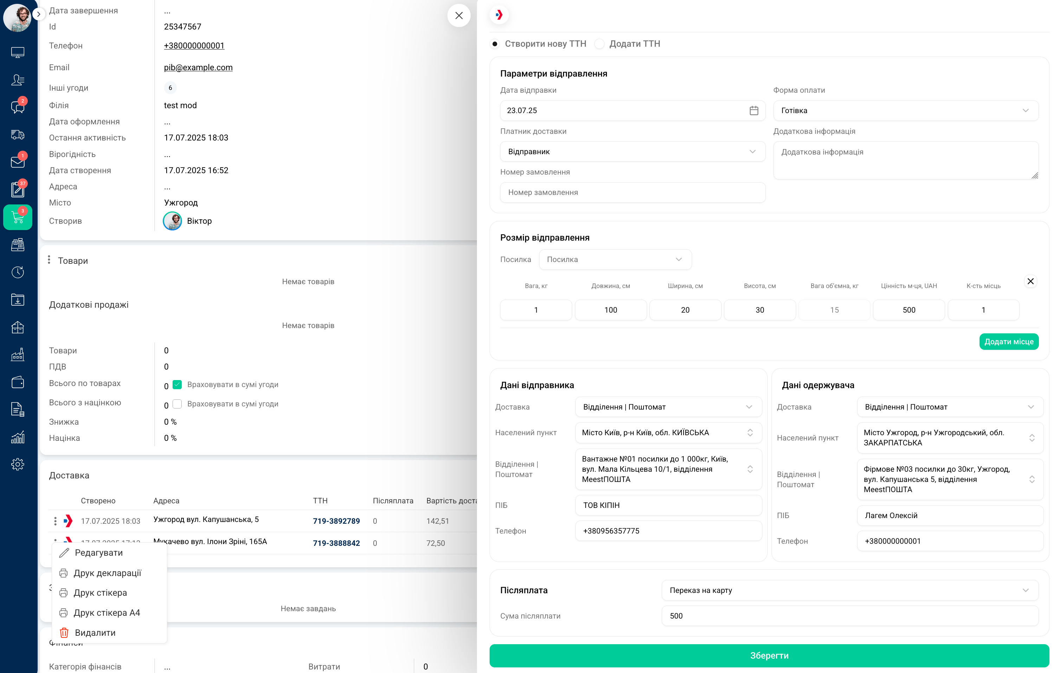Screen dimensions: 1060x673
Task: Click the user profile avatar
Action: click(17, 18)
